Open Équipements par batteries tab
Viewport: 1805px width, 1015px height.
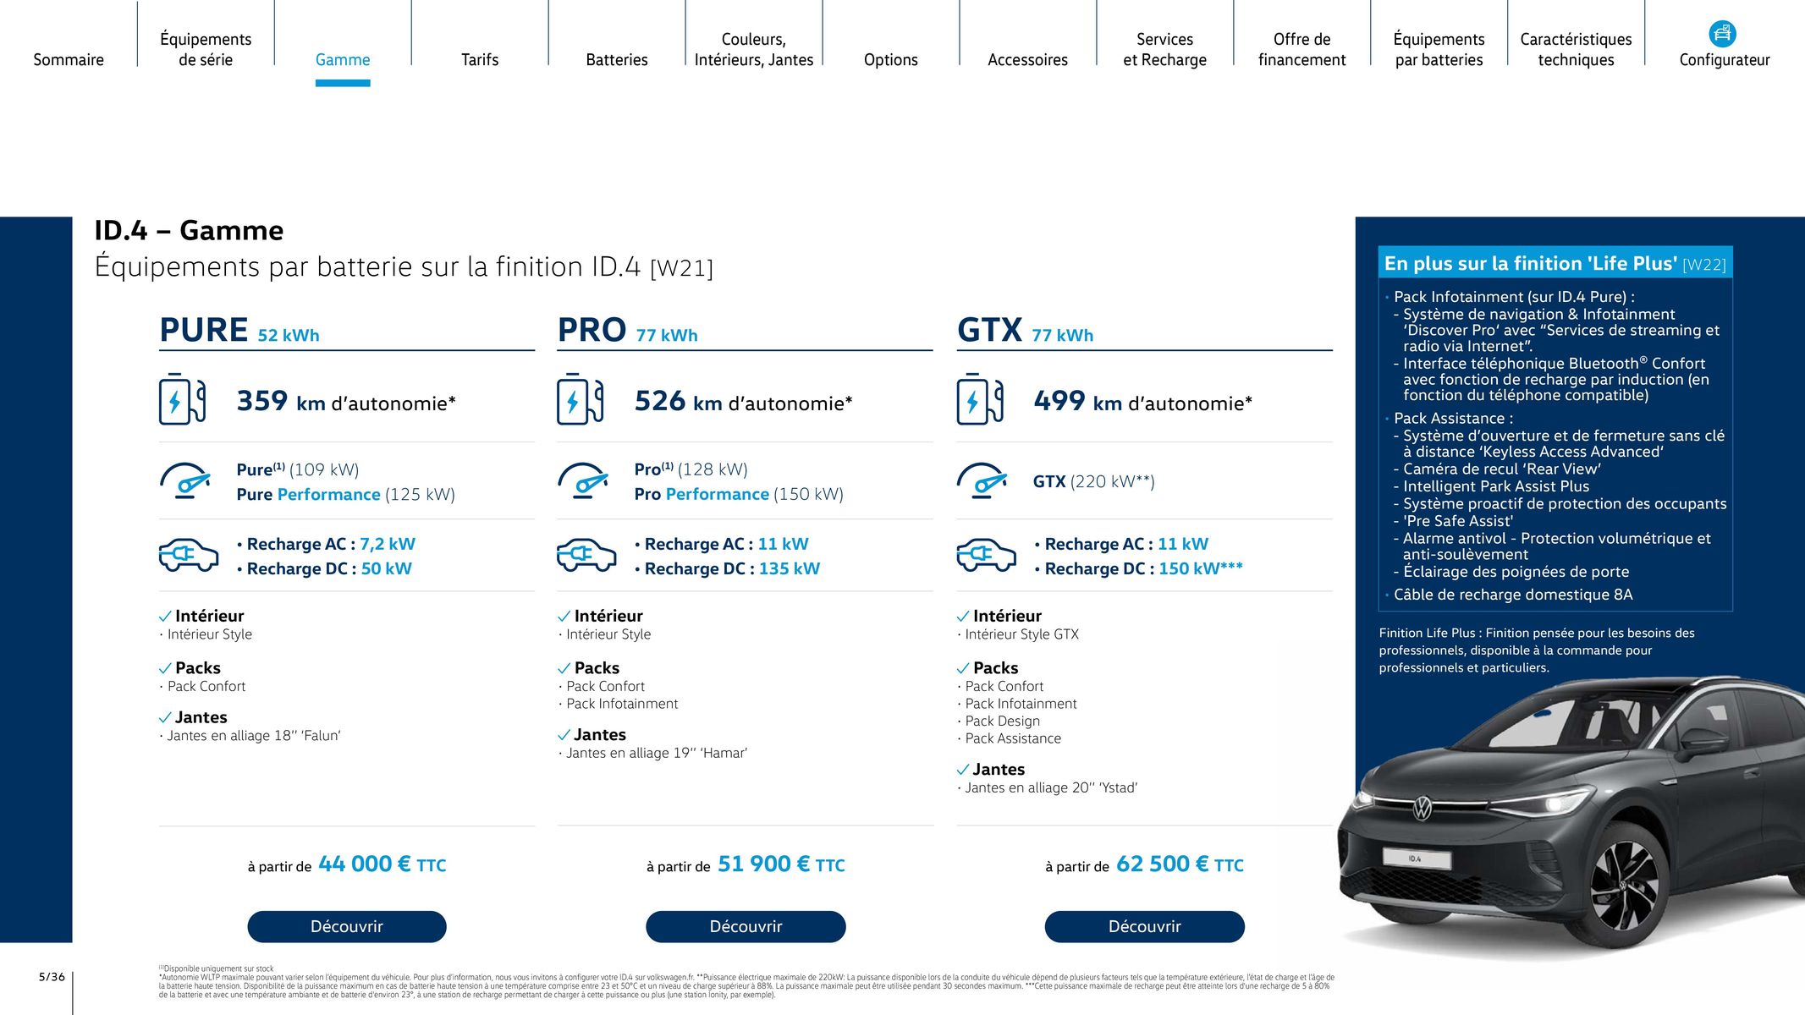click(1439, 50)
